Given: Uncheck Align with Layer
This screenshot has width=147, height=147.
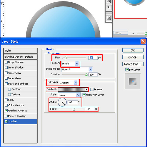Looking at the screenshot, I should pyautogui.click(x=84, y=95).
